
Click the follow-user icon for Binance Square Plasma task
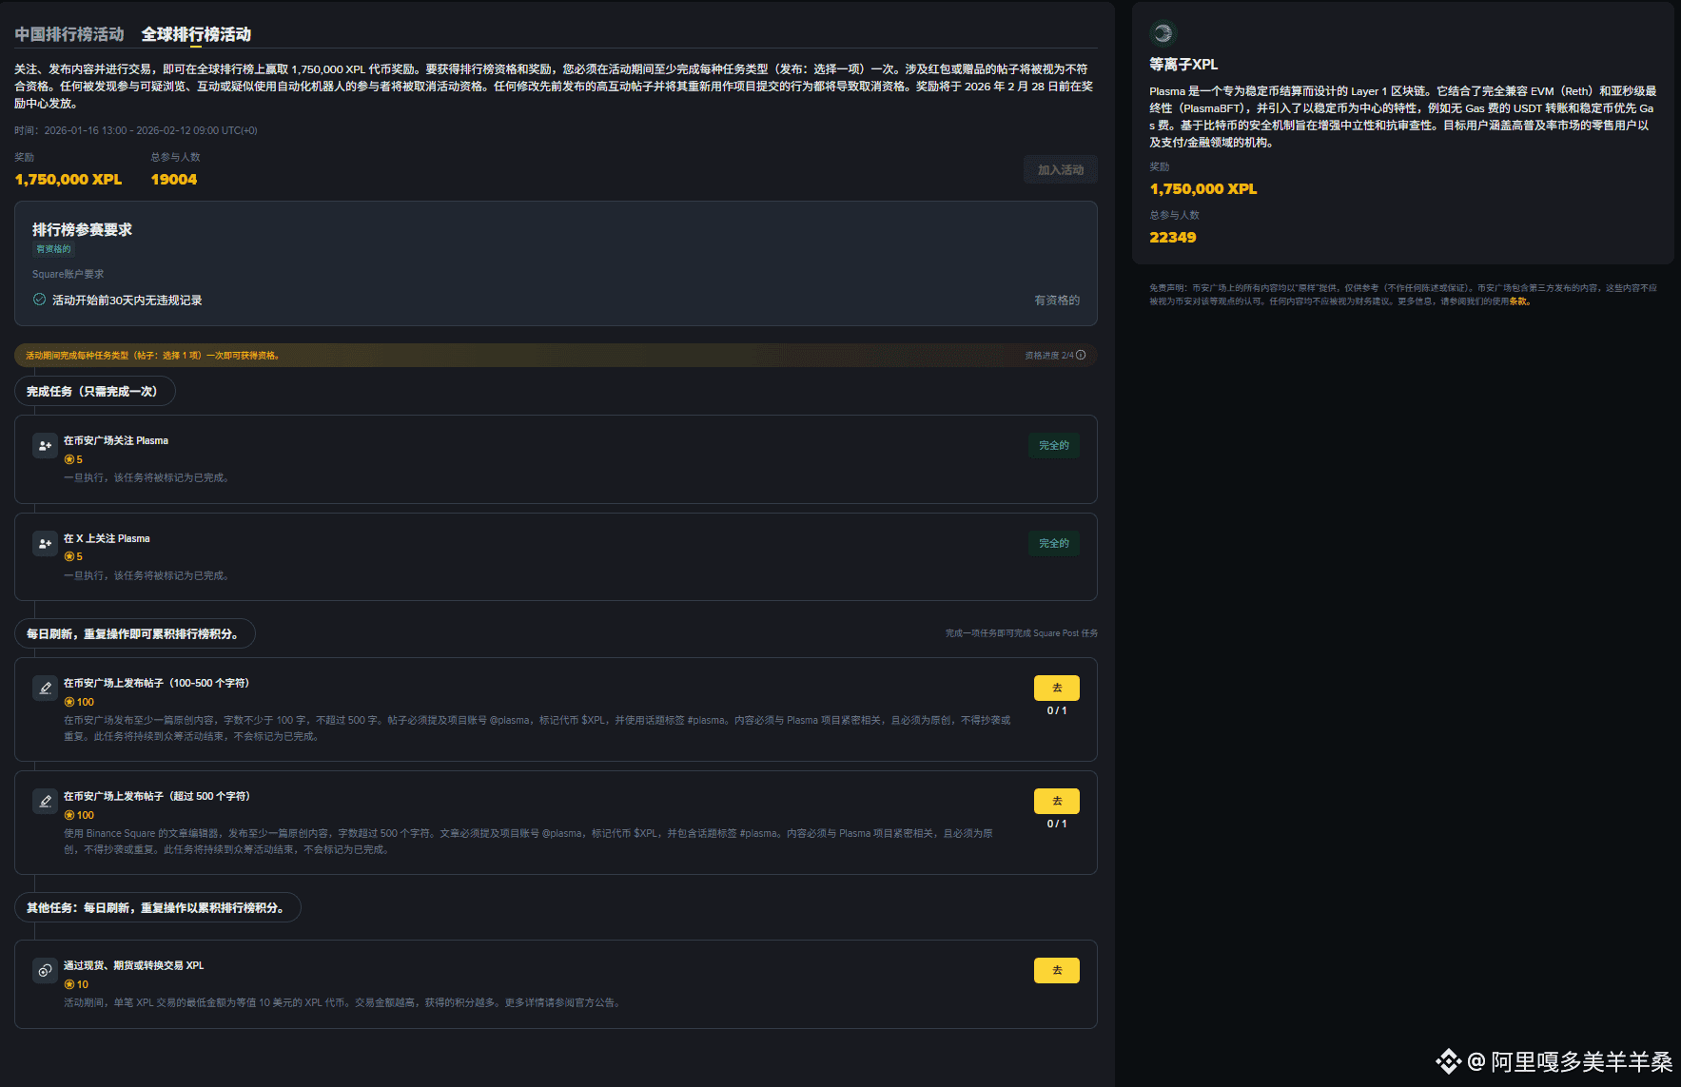tap(45, 446)
